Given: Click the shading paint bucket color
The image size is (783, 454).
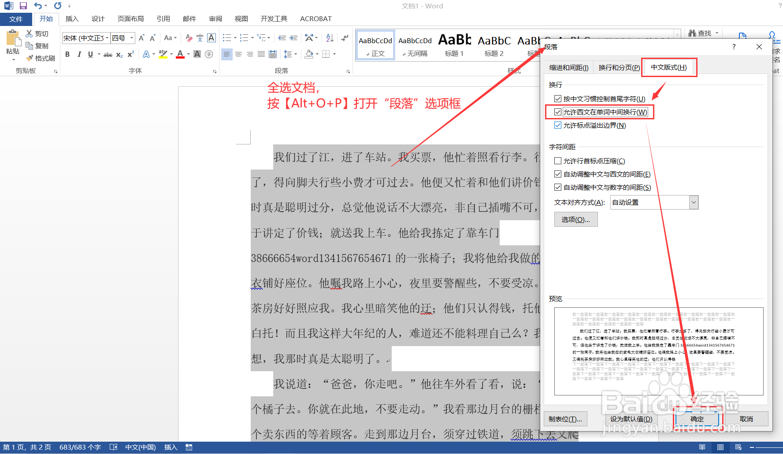Looking at the screenshot, I should tap(309, 54).
